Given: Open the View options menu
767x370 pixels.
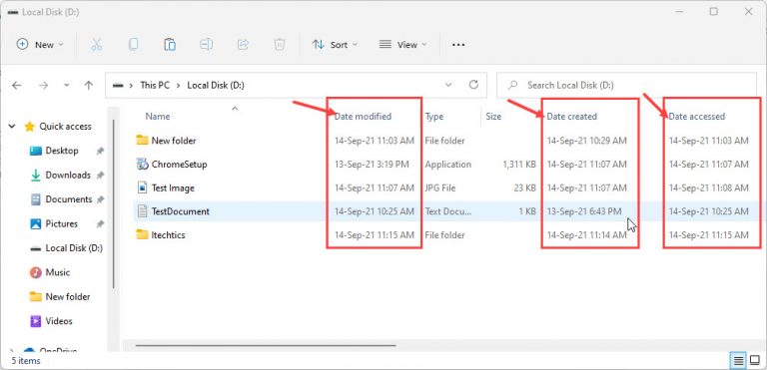Looking at the screenshot, I should (x=402, y=45).
